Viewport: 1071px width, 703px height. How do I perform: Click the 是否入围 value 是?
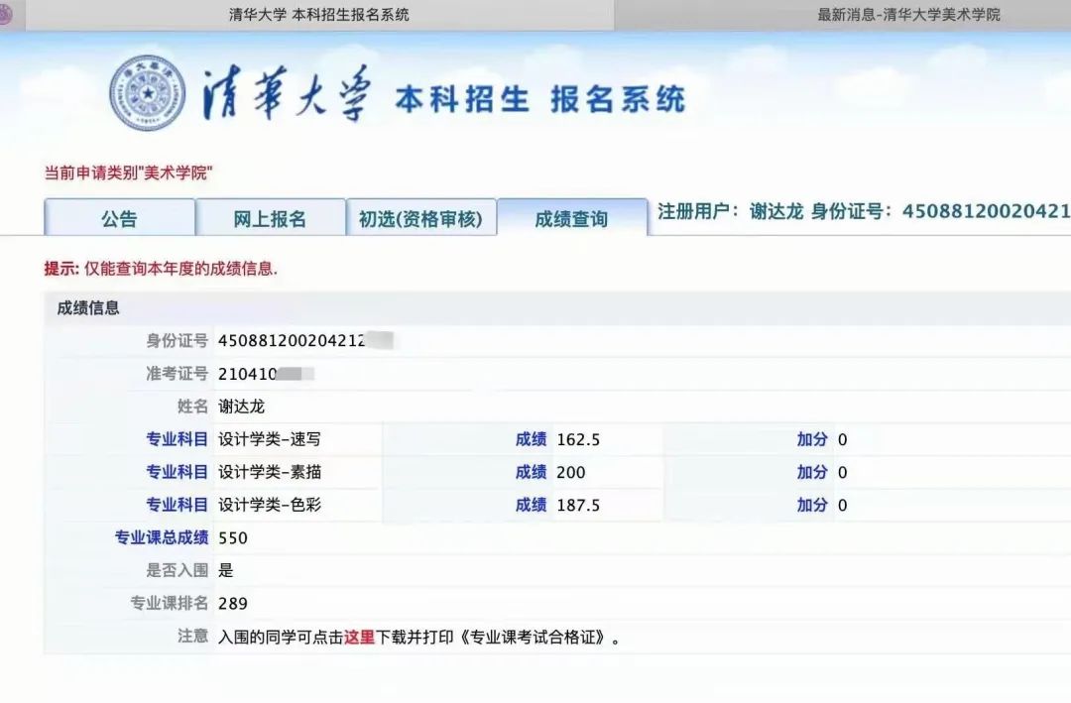(x=226, y=570)
